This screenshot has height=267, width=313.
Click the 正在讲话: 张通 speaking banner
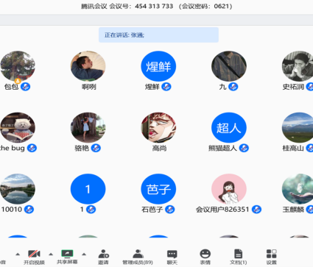point(158,35)
